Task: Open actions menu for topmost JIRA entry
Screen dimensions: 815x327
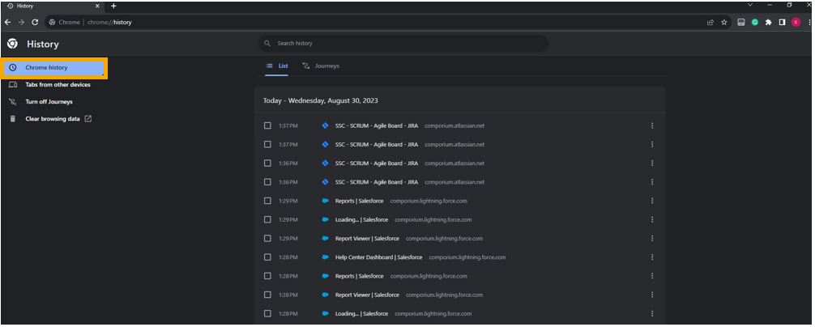Action: coord(652,125)
